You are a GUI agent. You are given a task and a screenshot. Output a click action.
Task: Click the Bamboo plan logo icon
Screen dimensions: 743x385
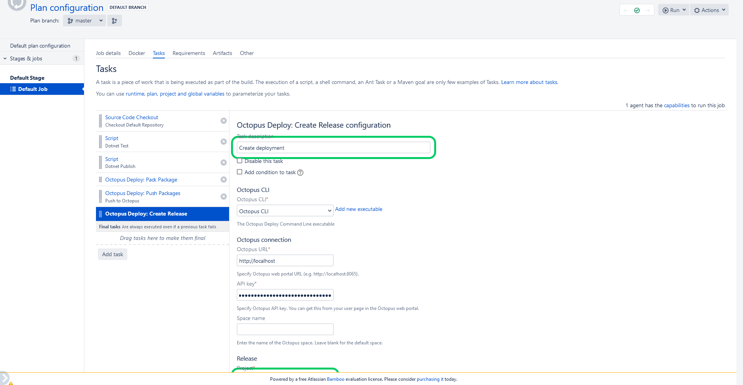(17, 4)
